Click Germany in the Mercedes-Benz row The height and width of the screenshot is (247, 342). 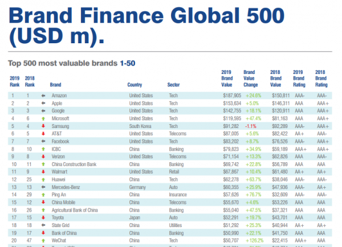coord(137,187)
